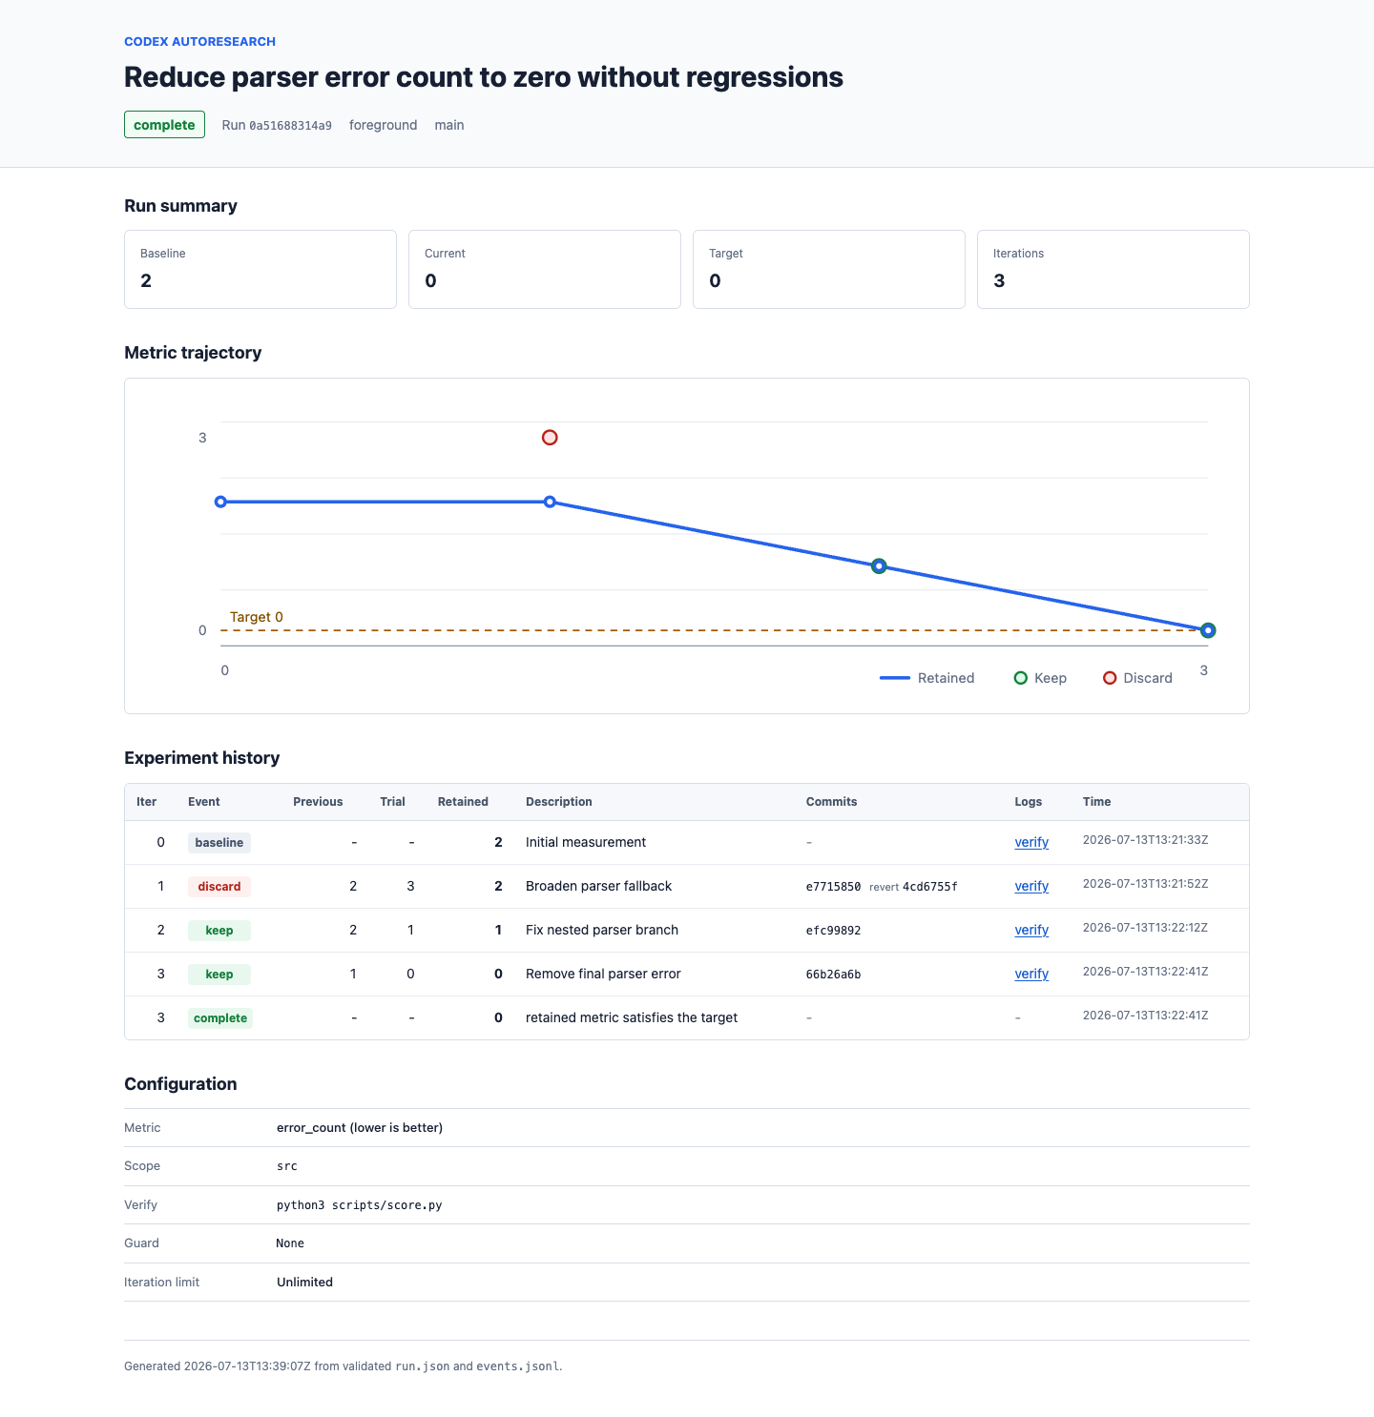Click the complete event badge in the history table
The width and height of the screenshot is (1374, 1417).
click(220, 1018)
